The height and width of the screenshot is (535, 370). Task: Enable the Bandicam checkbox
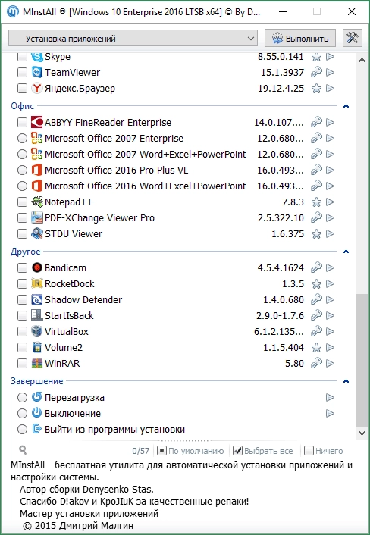click(x=22, y=267)
